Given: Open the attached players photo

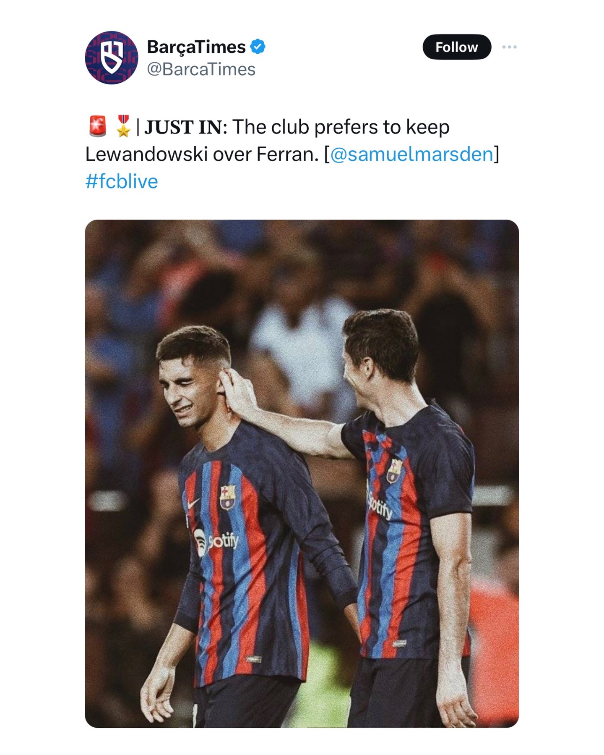Looking at the screenshot, I should pyautogui.click(x=302, y=473).
